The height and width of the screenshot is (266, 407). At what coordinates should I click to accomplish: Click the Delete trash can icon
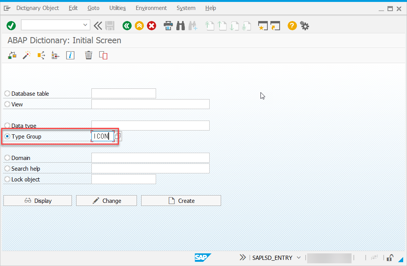[88, 55]
